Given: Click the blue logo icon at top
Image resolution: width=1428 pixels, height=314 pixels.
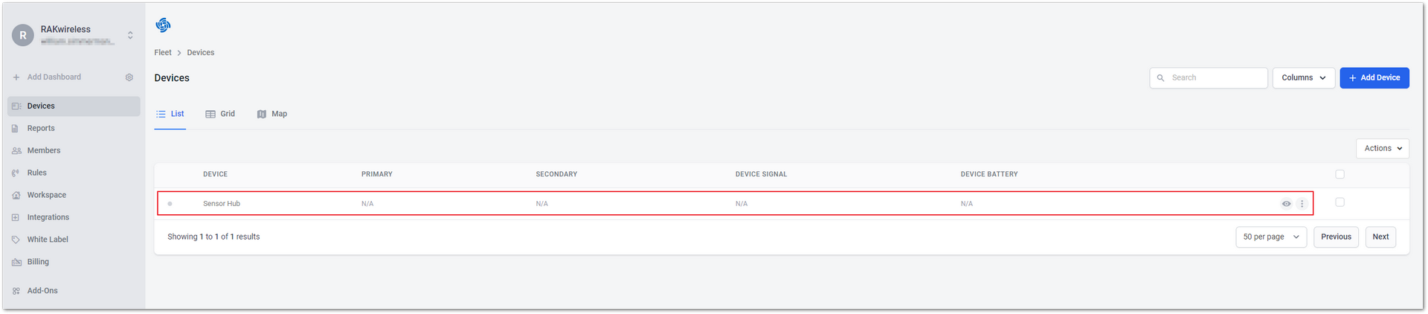Looking at the screenshot, I should [163, 25].
